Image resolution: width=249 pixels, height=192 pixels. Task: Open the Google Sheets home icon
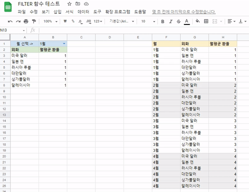[8, 7]
